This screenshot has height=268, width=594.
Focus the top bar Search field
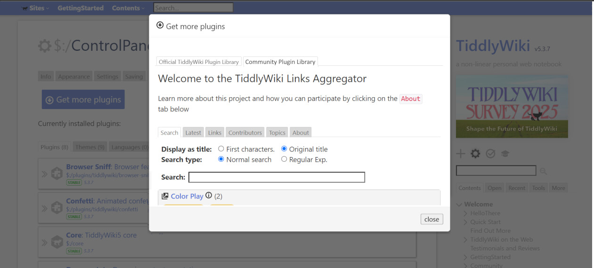click(x=193, y=8)
